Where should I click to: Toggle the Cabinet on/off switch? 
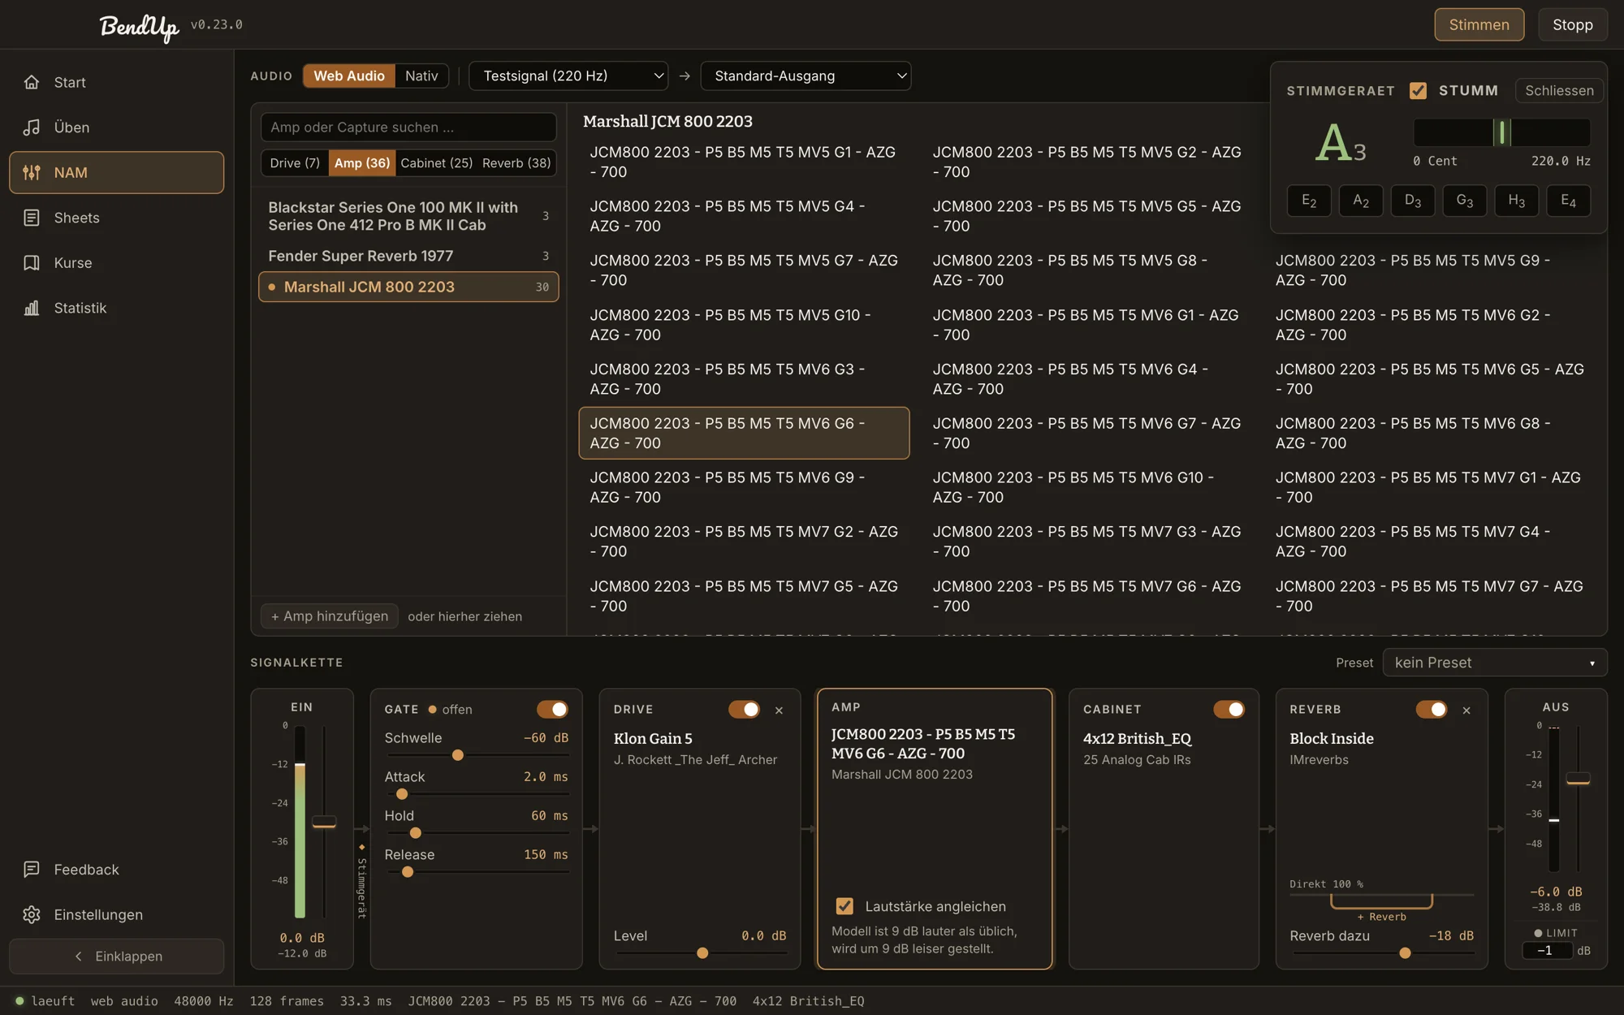tap(1229, 710)
